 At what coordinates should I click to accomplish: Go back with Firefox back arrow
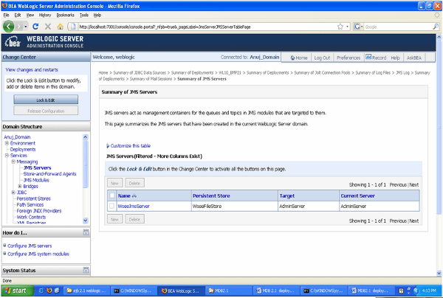click(8, 27)
